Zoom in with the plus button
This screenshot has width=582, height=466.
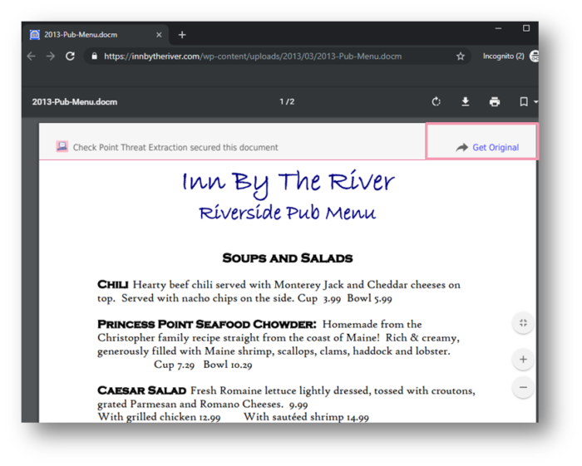pos(523,360)
